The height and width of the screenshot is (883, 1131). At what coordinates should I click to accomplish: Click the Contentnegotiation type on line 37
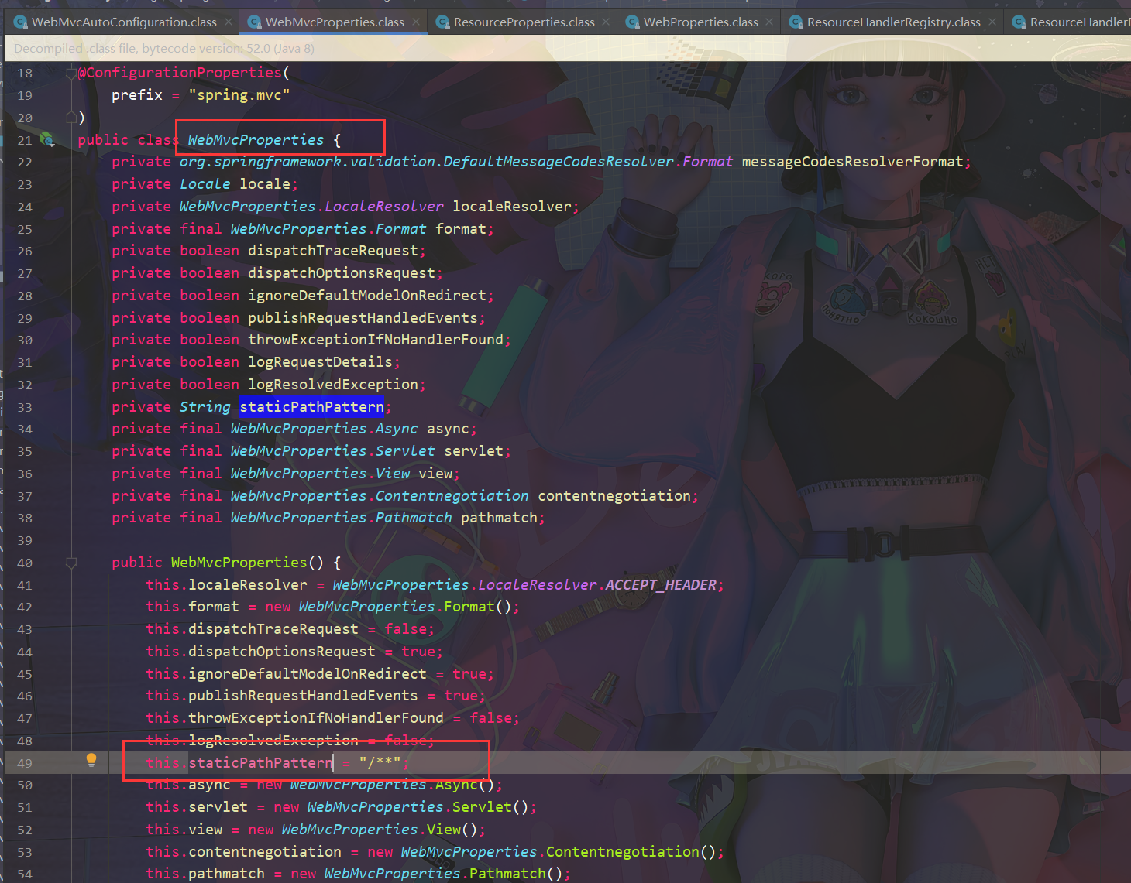(452, 496)
